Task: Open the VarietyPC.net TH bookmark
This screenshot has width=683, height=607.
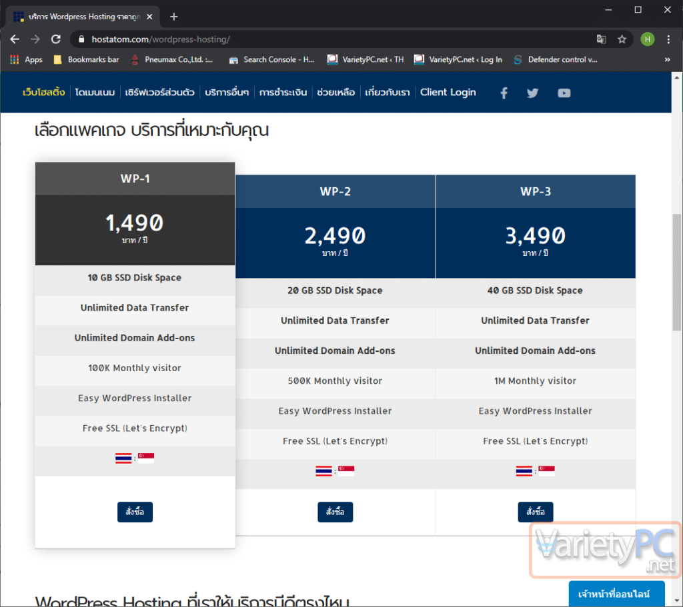Action: coord(366,59)
